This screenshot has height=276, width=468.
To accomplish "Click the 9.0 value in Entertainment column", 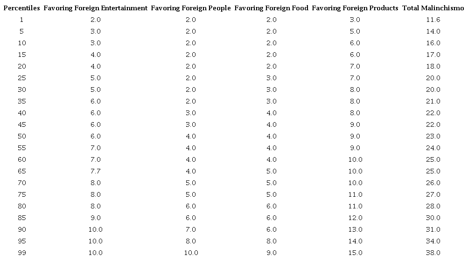I will [96, 218].
